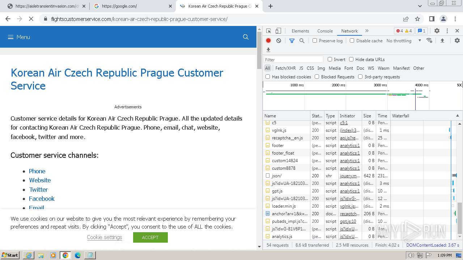
Task: Toggle the device toolbar in DevTools
Action: 278,31
